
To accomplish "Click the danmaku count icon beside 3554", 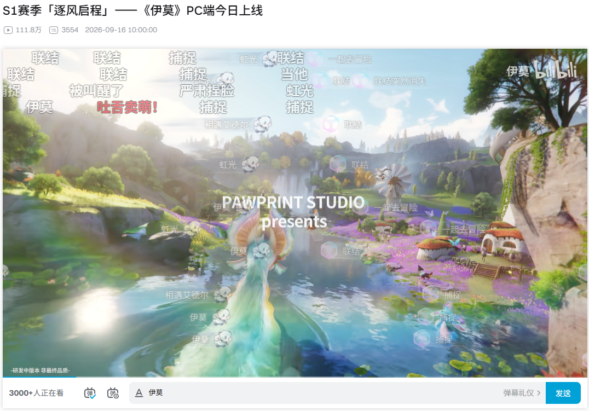I will click(x=54, y=30).
